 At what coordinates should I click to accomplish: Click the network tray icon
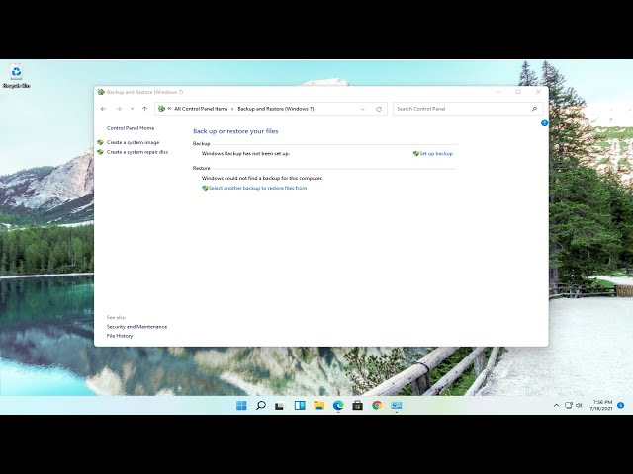569,405
